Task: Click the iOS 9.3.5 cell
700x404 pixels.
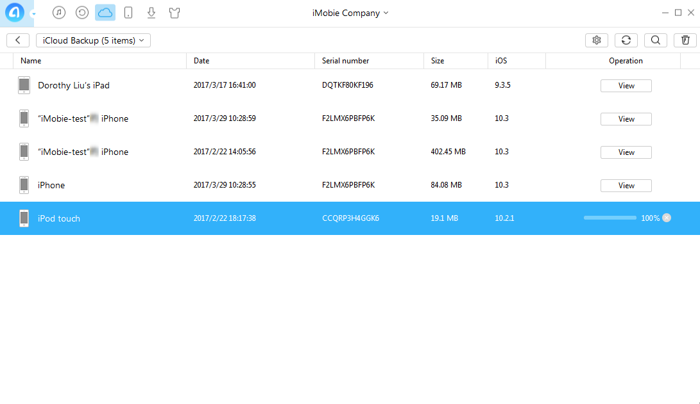Action: pos(502,85)
